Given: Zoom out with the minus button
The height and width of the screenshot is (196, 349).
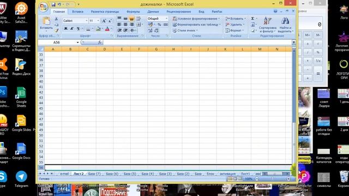Looking at the screenshot, I should point(257,179).
